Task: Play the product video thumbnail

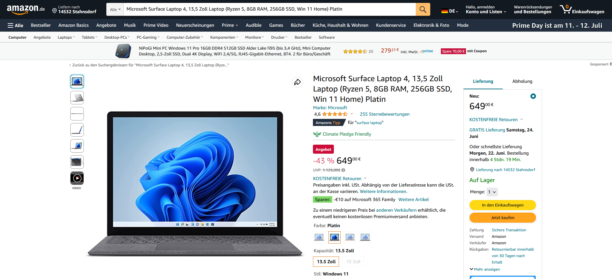Action: (x=77, y=178)
